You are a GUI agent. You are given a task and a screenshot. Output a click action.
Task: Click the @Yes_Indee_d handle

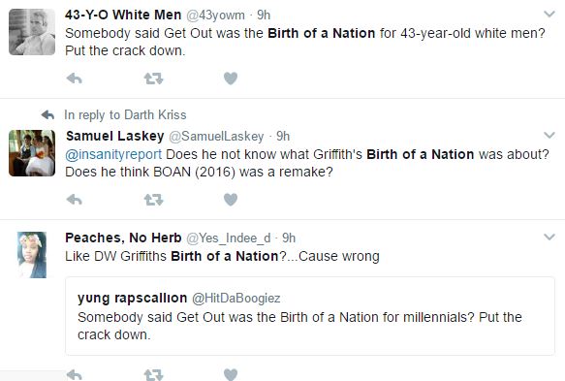tap(229, 238)
